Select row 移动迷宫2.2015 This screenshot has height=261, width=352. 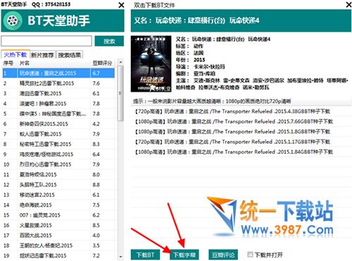58,195
